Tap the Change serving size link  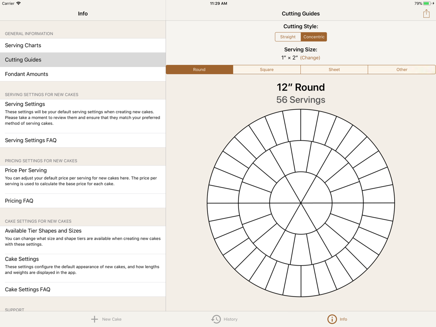(310, 58)
